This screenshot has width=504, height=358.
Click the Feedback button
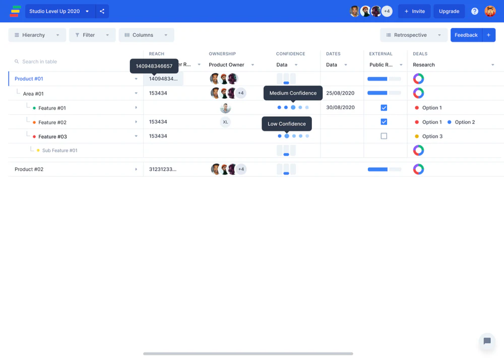click(466, 35)
